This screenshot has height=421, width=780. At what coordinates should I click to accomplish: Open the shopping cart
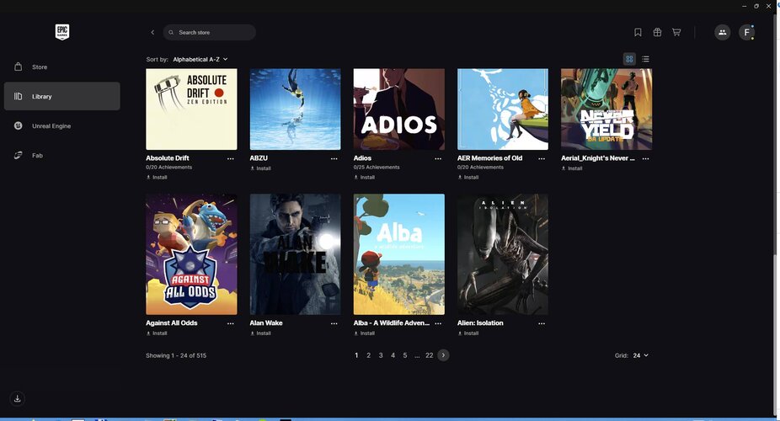[x=676, y=32]
